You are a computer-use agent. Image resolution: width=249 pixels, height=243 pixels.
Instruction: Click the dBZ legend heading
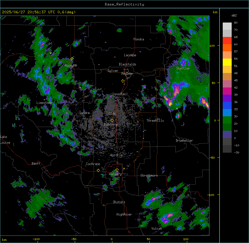(x=234, y=16)
